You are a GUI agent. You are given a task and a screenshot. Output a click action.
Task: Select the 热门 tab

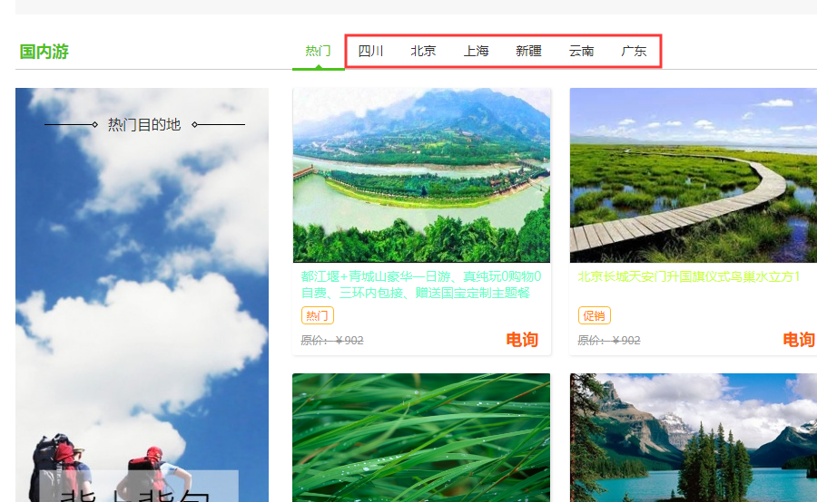tap(318, 52)
